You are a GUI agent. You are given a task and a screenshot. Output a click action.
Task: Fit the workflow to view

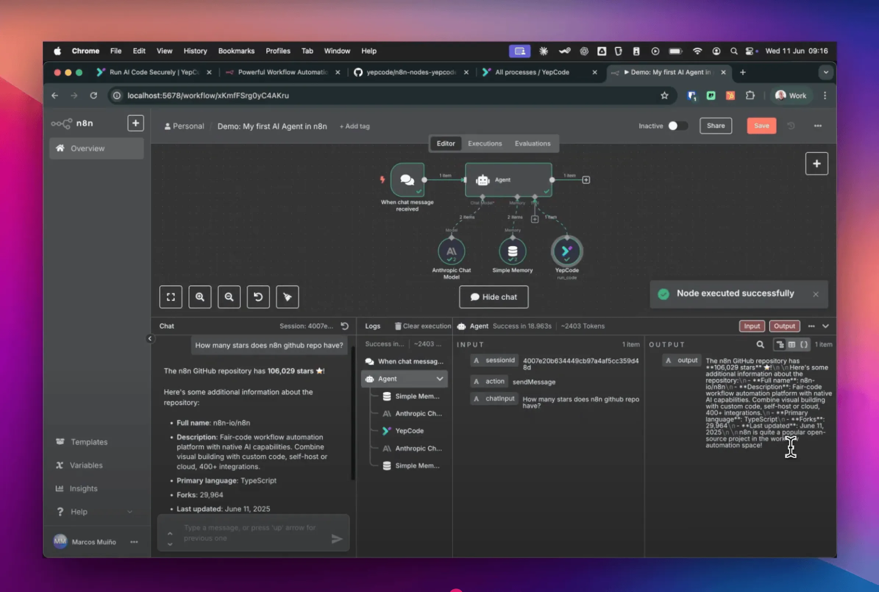coord(171,297)
